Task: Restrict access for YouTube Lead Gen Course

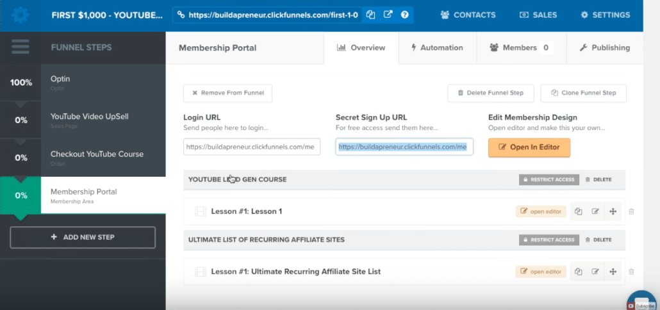Action: (549, 179)
